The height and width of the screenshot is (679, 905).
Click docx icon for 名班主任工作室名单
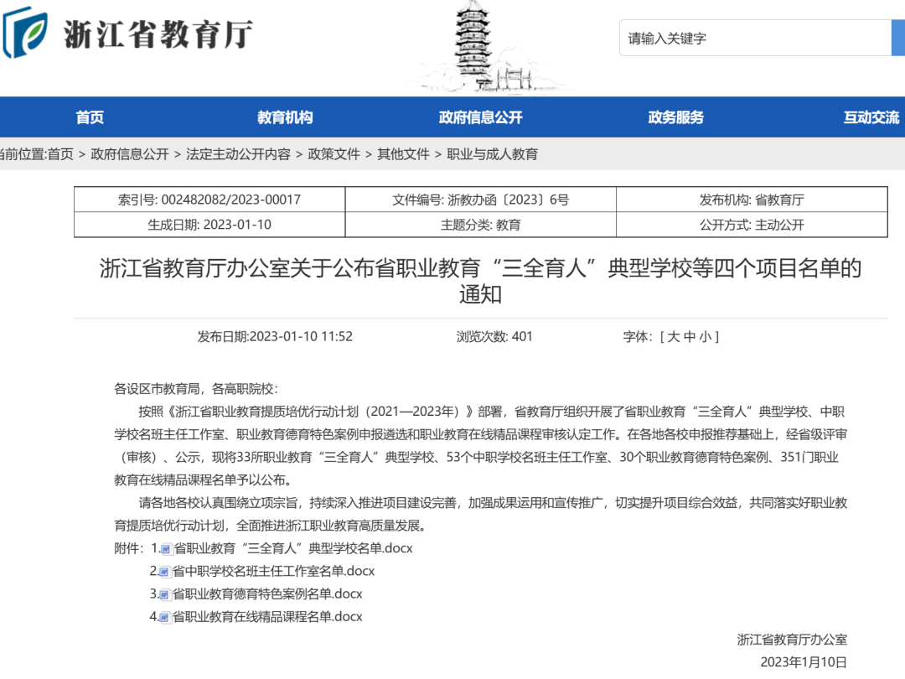164,572
